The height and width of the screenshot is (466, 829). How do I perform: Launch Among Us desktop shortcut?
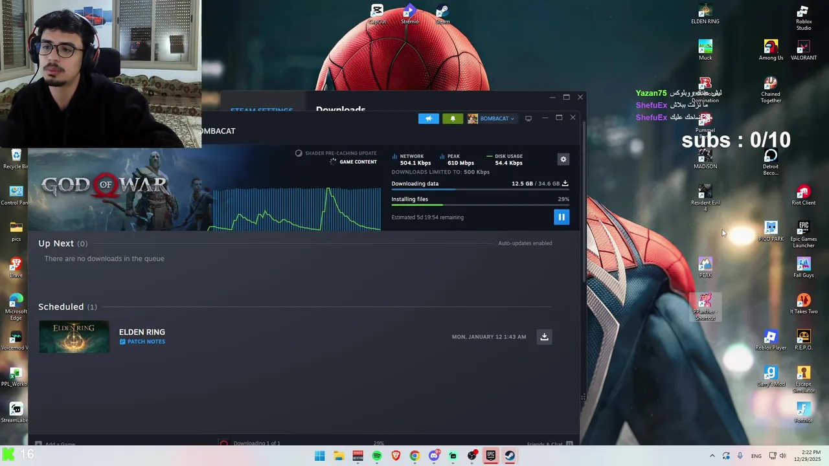(x=771, y=50)
